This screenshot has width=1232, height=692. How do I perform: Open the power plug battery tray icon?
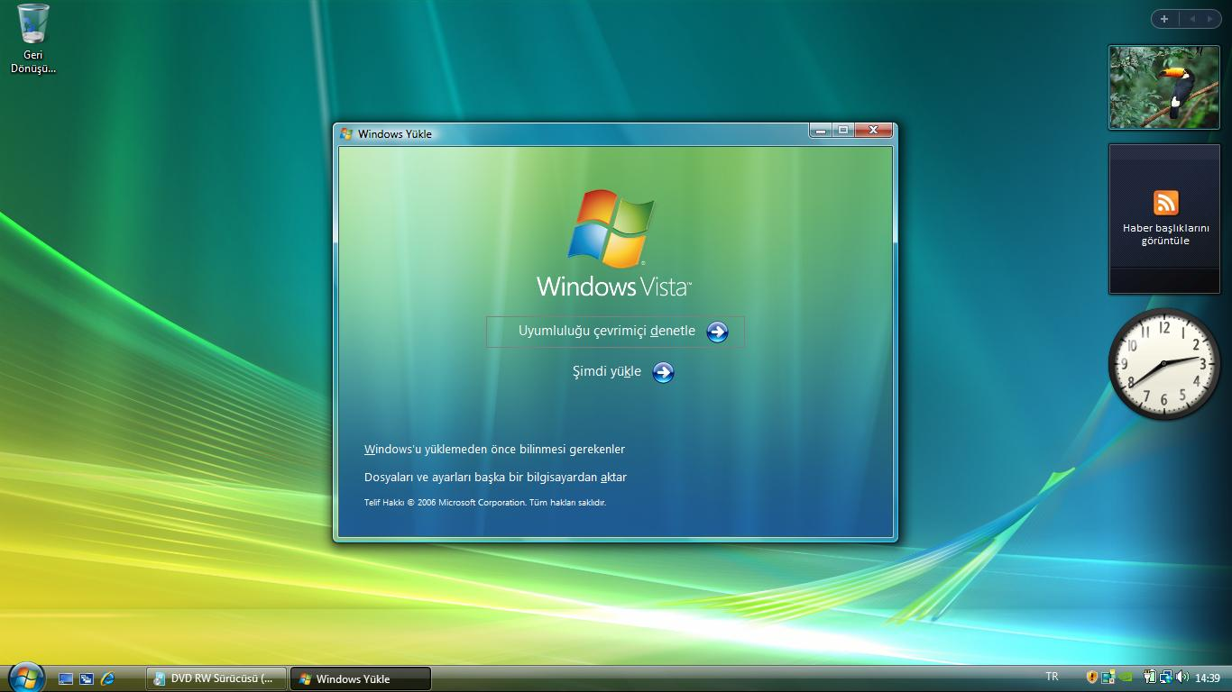tap(1150, 677)
